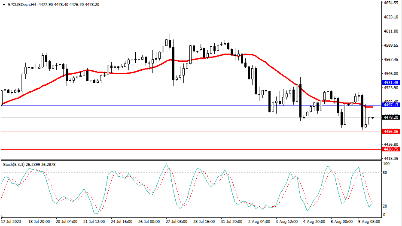The width and height of the screenshot is (402, 226).
Task: Select the 27 Jul 08:00 time label
Action: tap(176, 222)
